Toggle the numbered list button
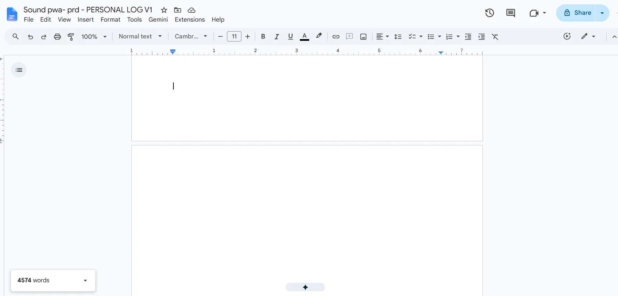Screen dimensions: 618x296 [x=449, y=37]
